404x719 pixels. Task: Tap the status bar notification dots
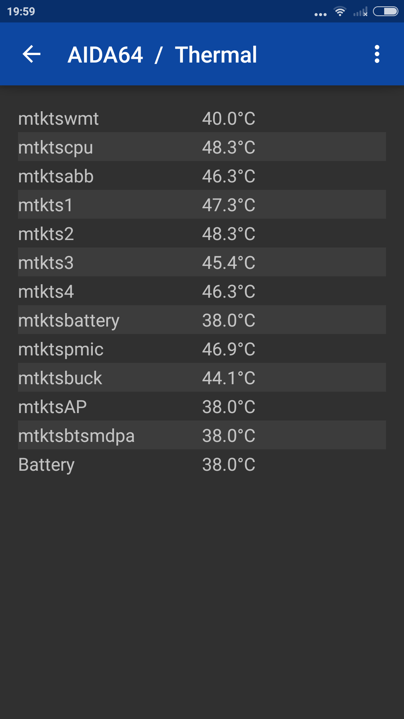click(x=320, y=15)
